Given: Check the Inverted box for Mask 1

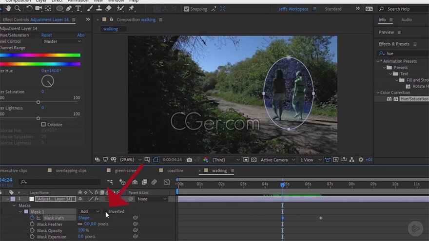Looking at the screenshot, I should [x=105, y=211].
